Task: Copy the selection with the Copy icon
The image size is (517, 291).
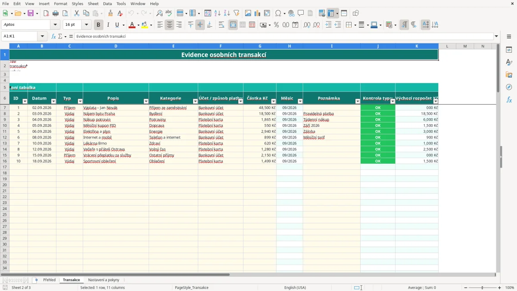Action: click(86, 13)
